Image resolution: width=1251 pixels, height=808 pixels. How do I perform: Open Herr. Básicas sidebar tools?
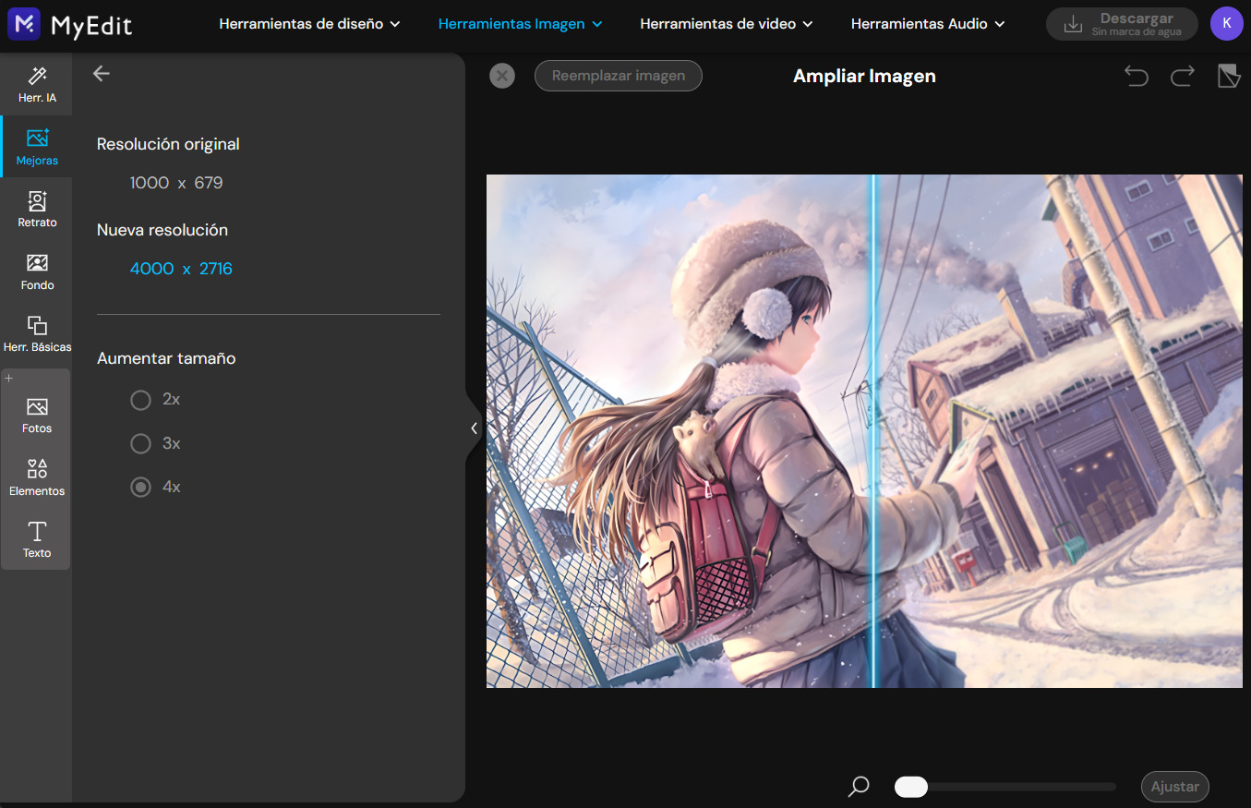pos(37,334)
